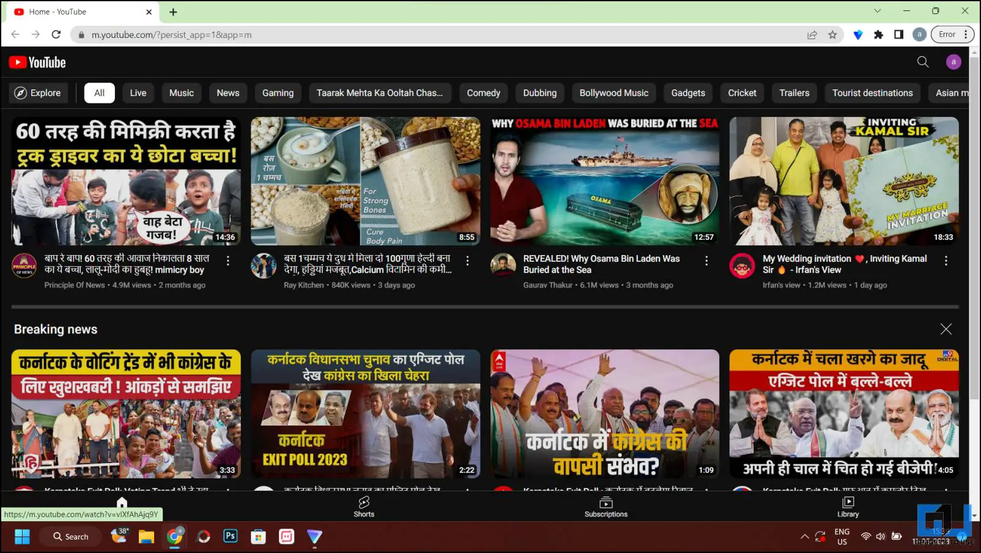Reload the YouTube page
981x553 pixels.
[56, 35]
